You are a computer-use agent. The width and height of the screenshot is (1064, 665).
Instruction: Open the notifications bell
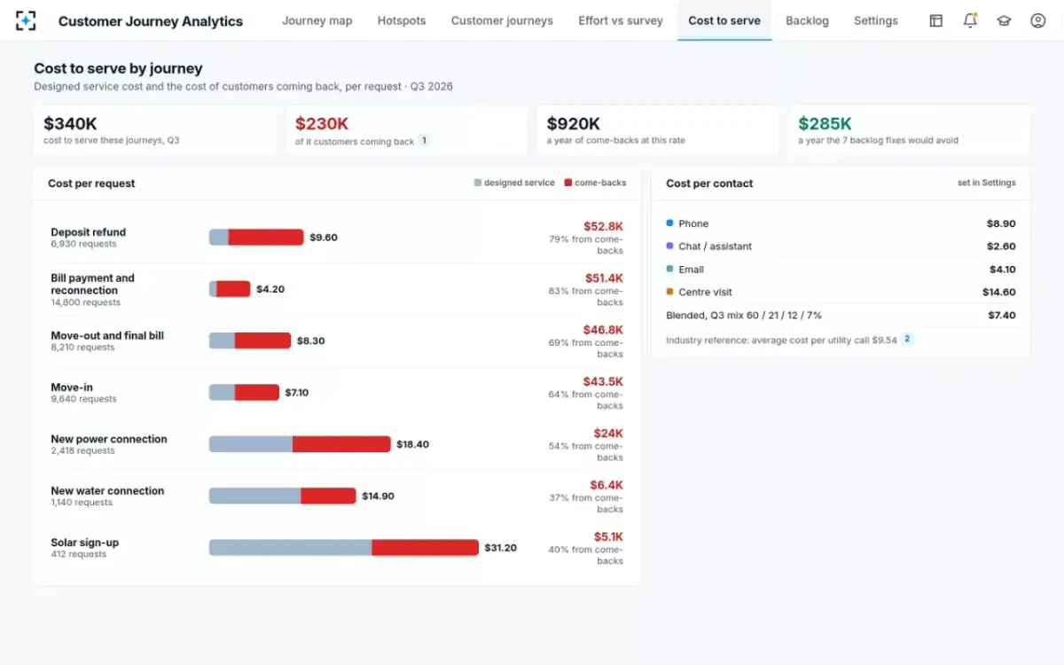tap(970, 20)
